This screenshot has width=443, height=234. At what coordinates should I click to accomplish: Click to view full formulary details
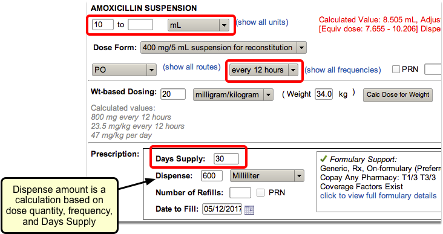[378, 196]
